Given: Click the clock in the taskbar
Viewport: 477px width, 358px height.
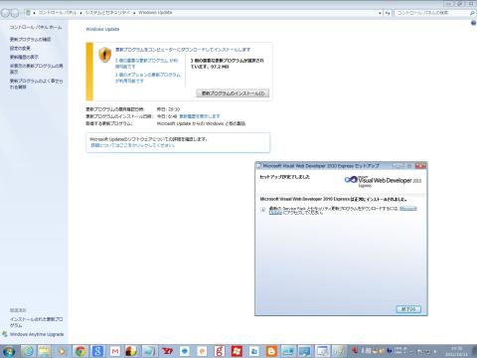Looking at the screenshot, I should point(457,351).
